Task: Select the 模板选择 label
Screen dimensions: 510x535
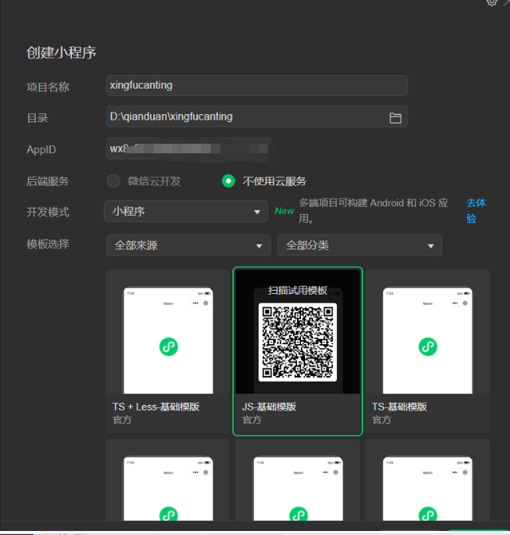Action: click(x=48, y=244)
